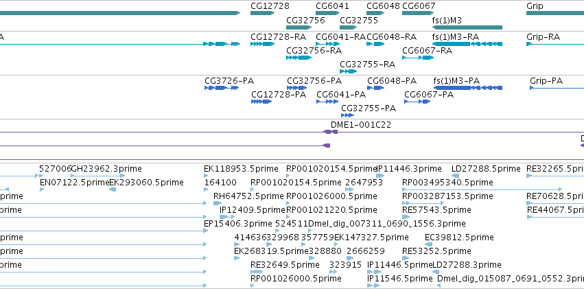Click the fs(1)M3-PA protein label
584x289 pixels.
[456, 81]
